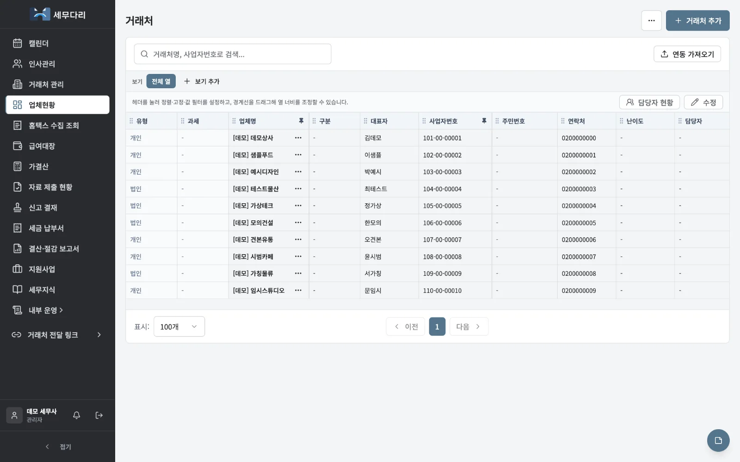Open 급여대장 in the sidebar
Viewport: 740px width, 462px height.
point(57,146)
